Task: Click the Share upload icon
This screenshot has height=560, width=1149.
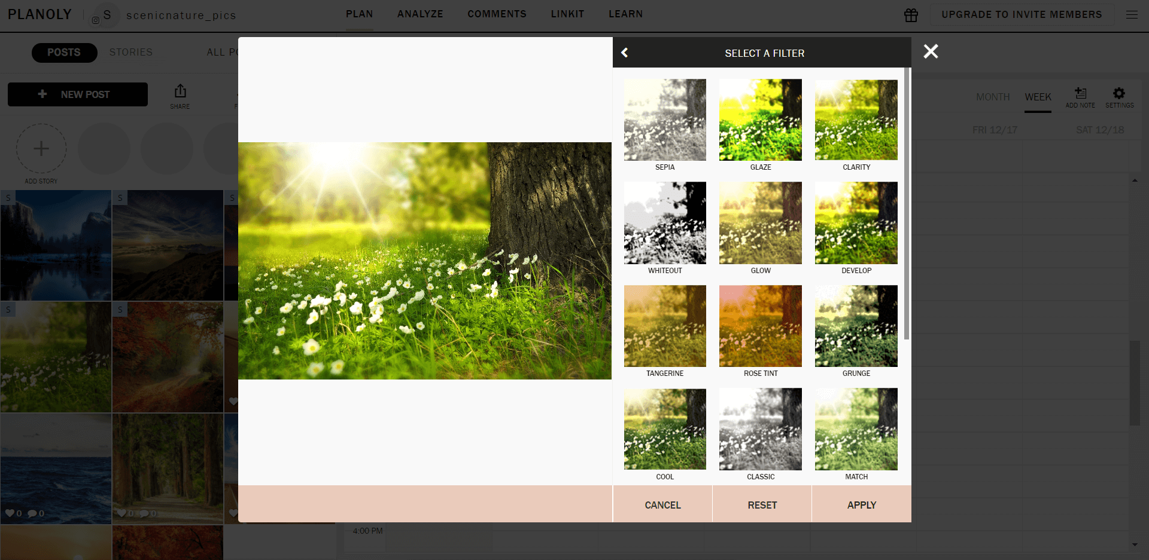Action: [180, 91]
